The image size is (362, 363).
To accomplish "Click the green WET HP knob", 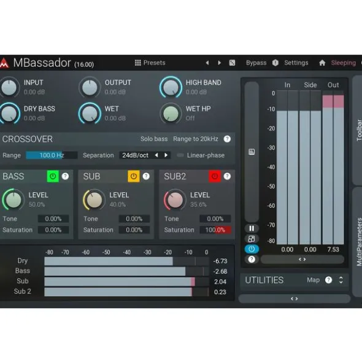I will [x=171, y=114].
